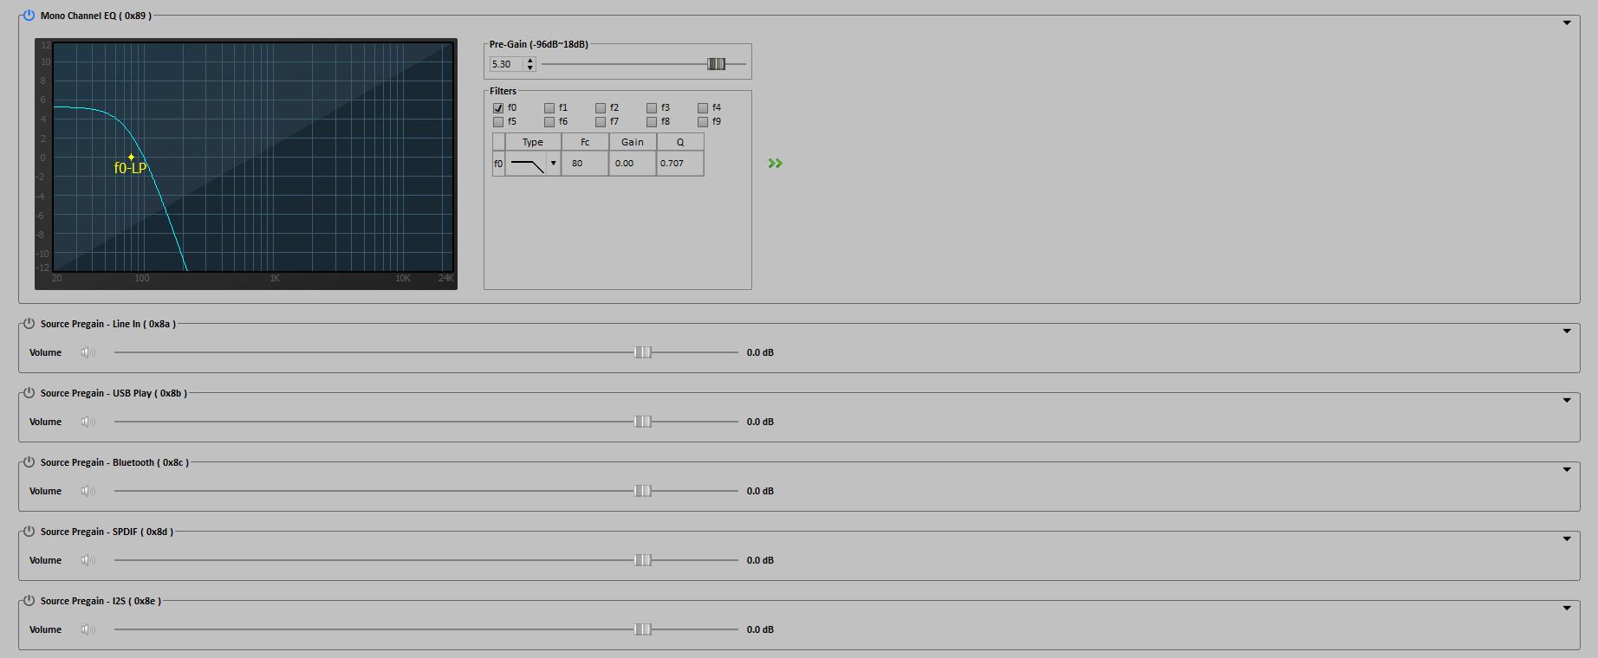
Task: Mute the I2S volume speaker icon
Action: pos(88,629)
